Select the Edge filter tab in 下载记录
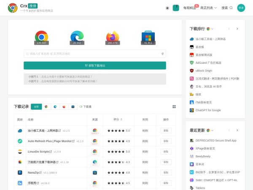This screenshot has height=190, width=253. click(55, 107)
